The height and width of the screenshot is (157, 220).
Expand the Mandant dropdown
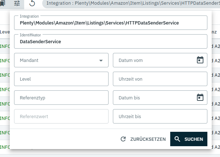101,60
